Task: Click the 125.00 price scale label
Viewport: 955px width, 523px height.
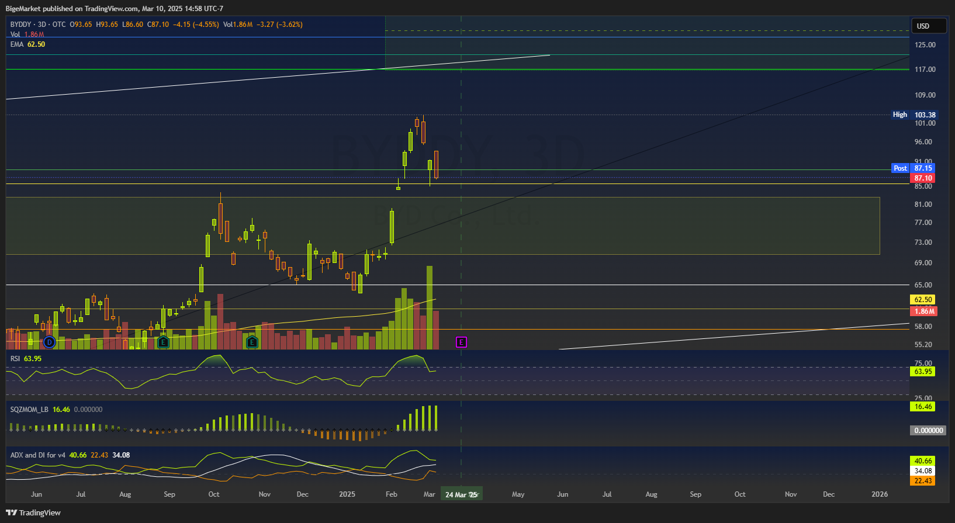Action: click(x=925, y=45)
